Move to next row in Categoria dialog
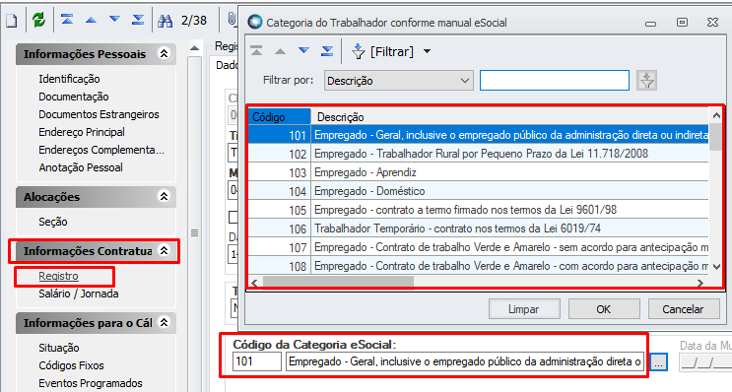732x392 pixels. [303, 50]
